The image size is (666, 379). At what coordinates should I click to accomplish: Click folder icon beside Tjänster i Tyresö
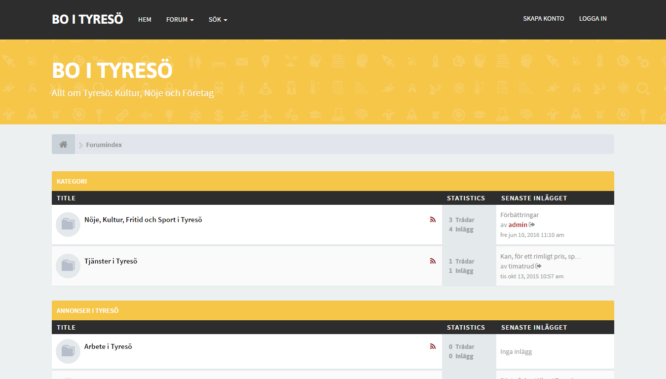coord(68,266)
